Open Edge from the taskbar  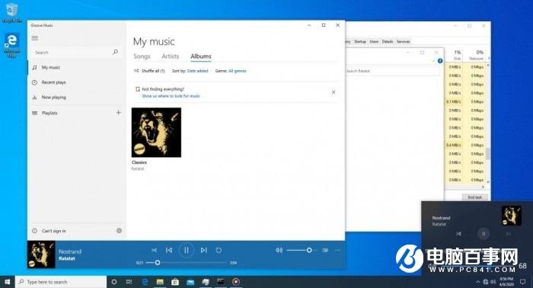tap(145, 282)
